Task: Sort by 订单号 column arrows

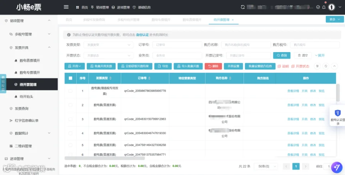Action: click(x=149, y=78)
